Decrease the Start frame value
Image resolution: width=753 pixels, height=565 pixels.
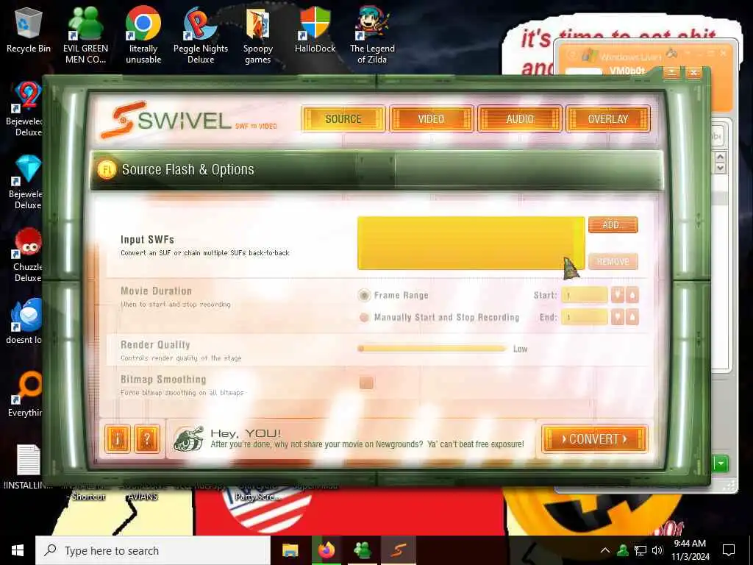[618, 295]
